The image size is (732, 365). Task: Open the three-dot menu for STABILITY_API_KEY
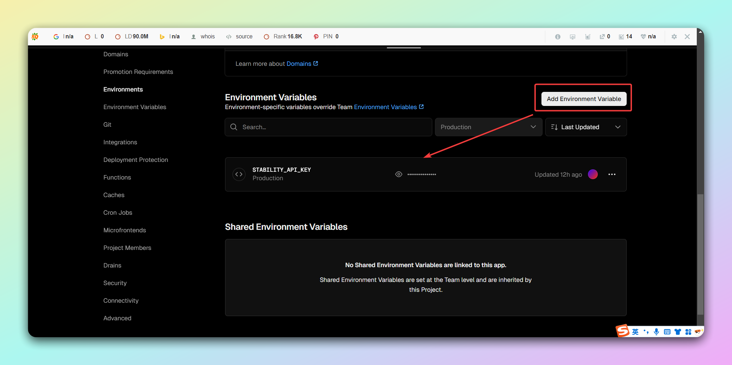[612, 174]
